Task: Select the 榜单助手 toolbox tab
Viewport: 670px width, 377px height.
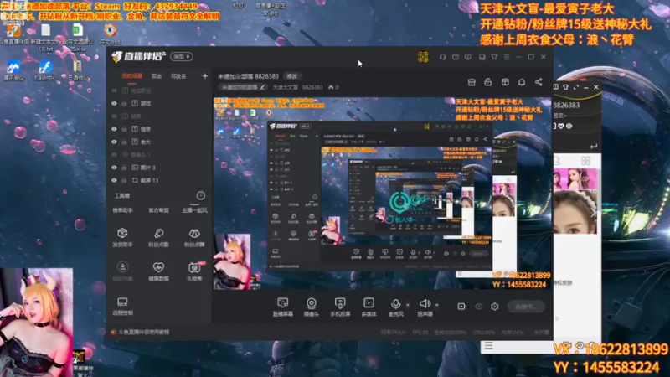Action: pos(122,210)
